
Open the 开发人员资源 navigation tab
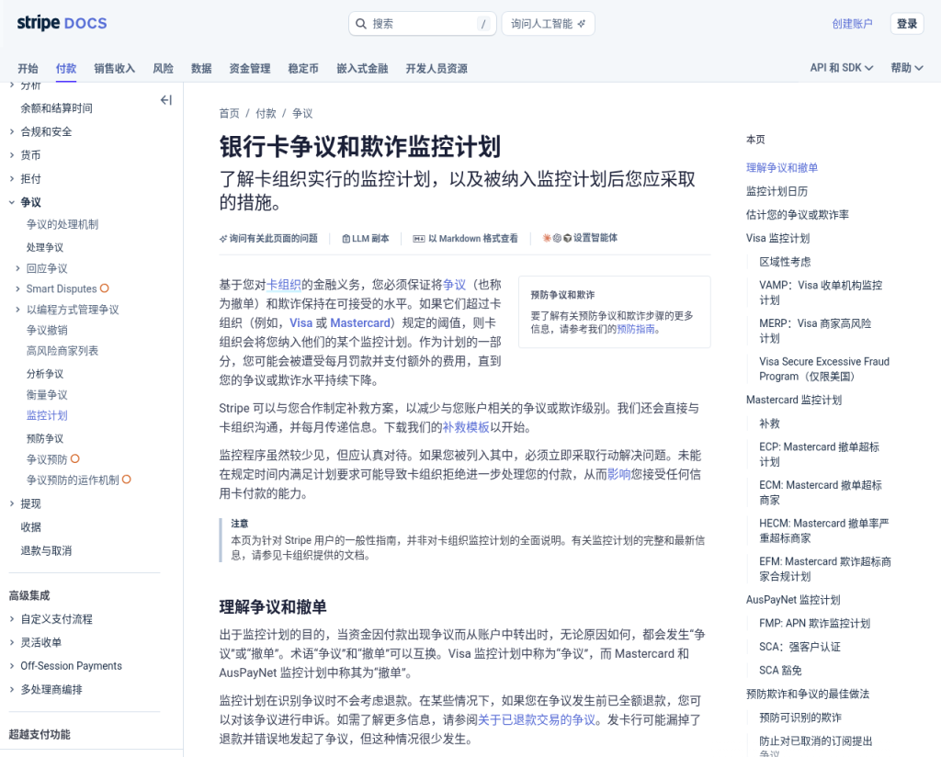point(436,68)
